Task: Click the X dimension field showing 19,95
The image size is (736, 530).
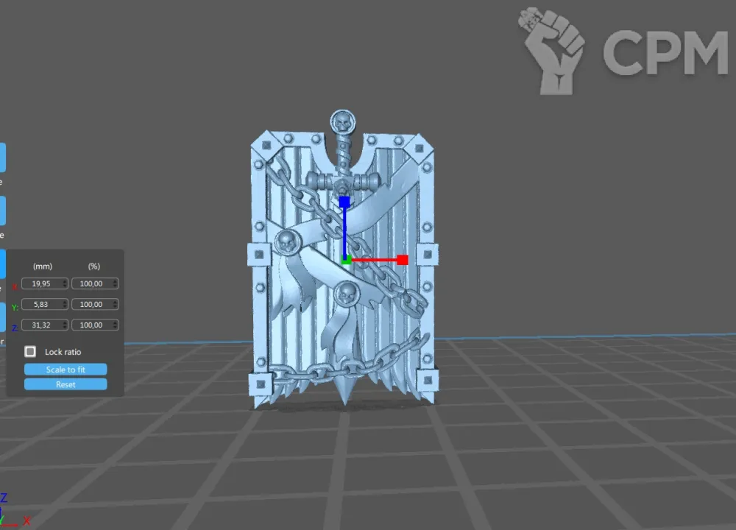Action: click(41, 283)
